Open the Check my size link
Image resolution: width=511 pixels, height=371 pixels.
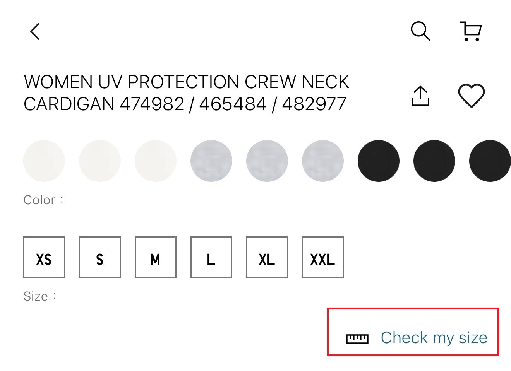click(x=434, y=338)
